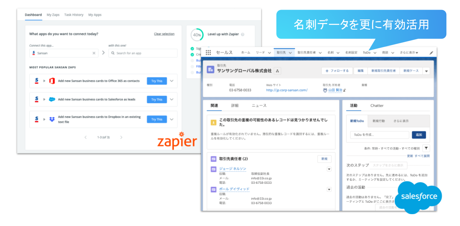Click the すべて展開 link

click(x=422, y=156)
